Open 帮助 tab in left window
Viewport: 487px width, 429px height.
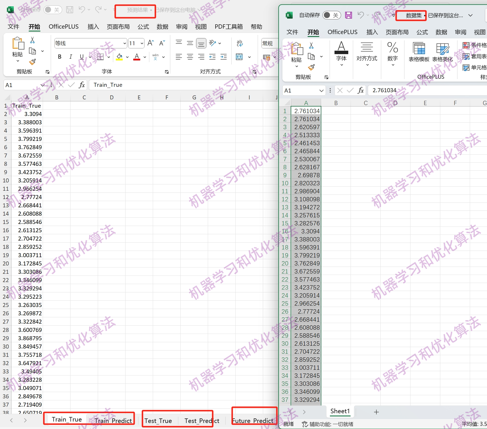pos(256,27)
